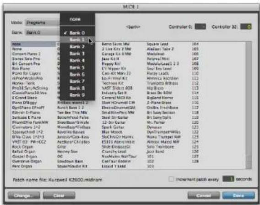
Task: Select the Liquid T Lead patch
Action: tap(114, 166)
